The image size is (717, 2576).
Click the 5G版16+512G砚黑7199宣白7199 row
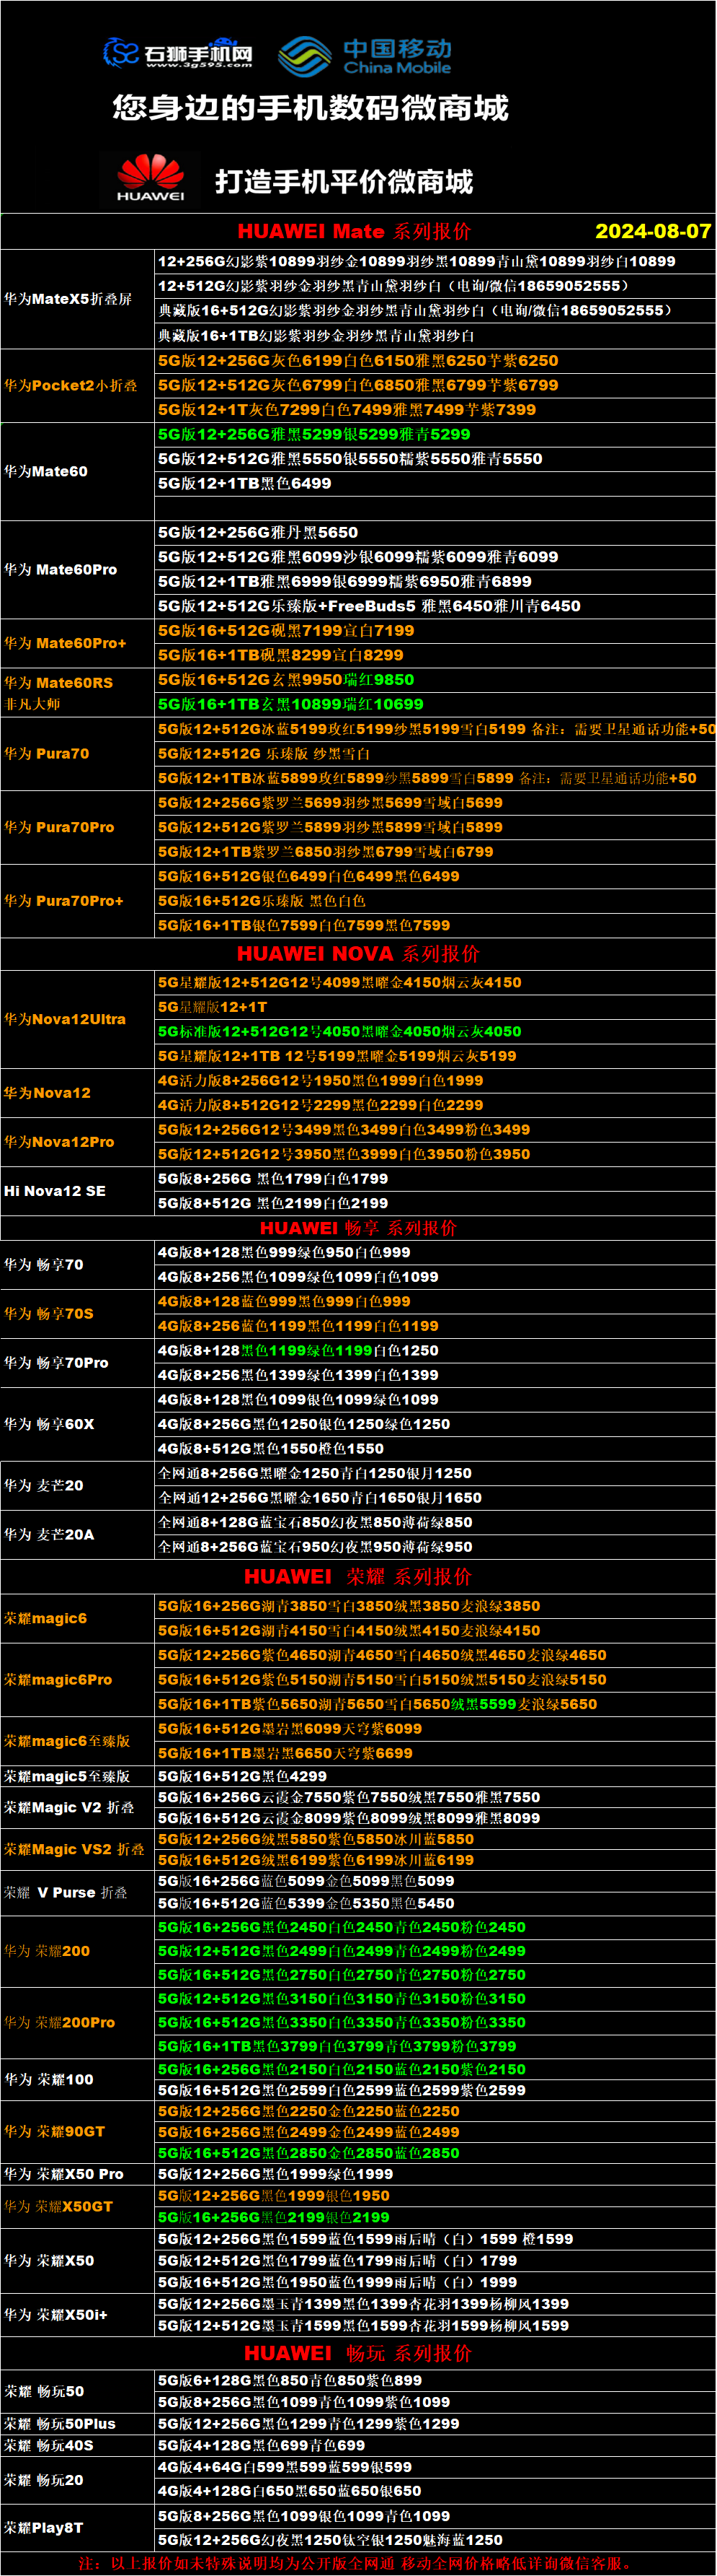[x=435, y=631]
